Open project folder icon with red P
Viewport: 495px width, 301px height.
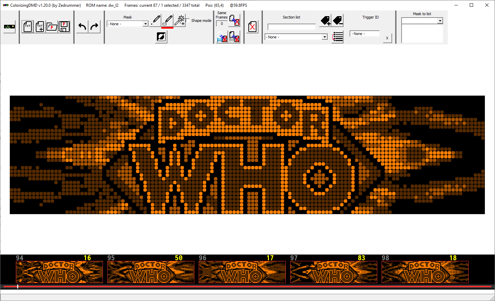[52, 27]
